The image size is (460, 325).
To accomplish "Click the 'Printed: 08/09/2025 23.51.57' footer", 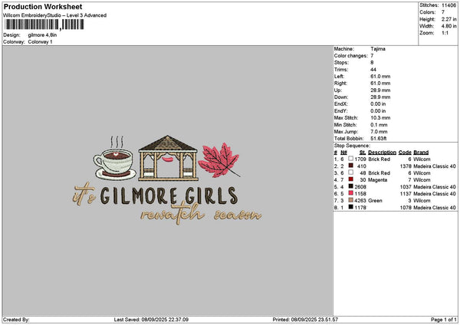I will [x=305, y=320].
